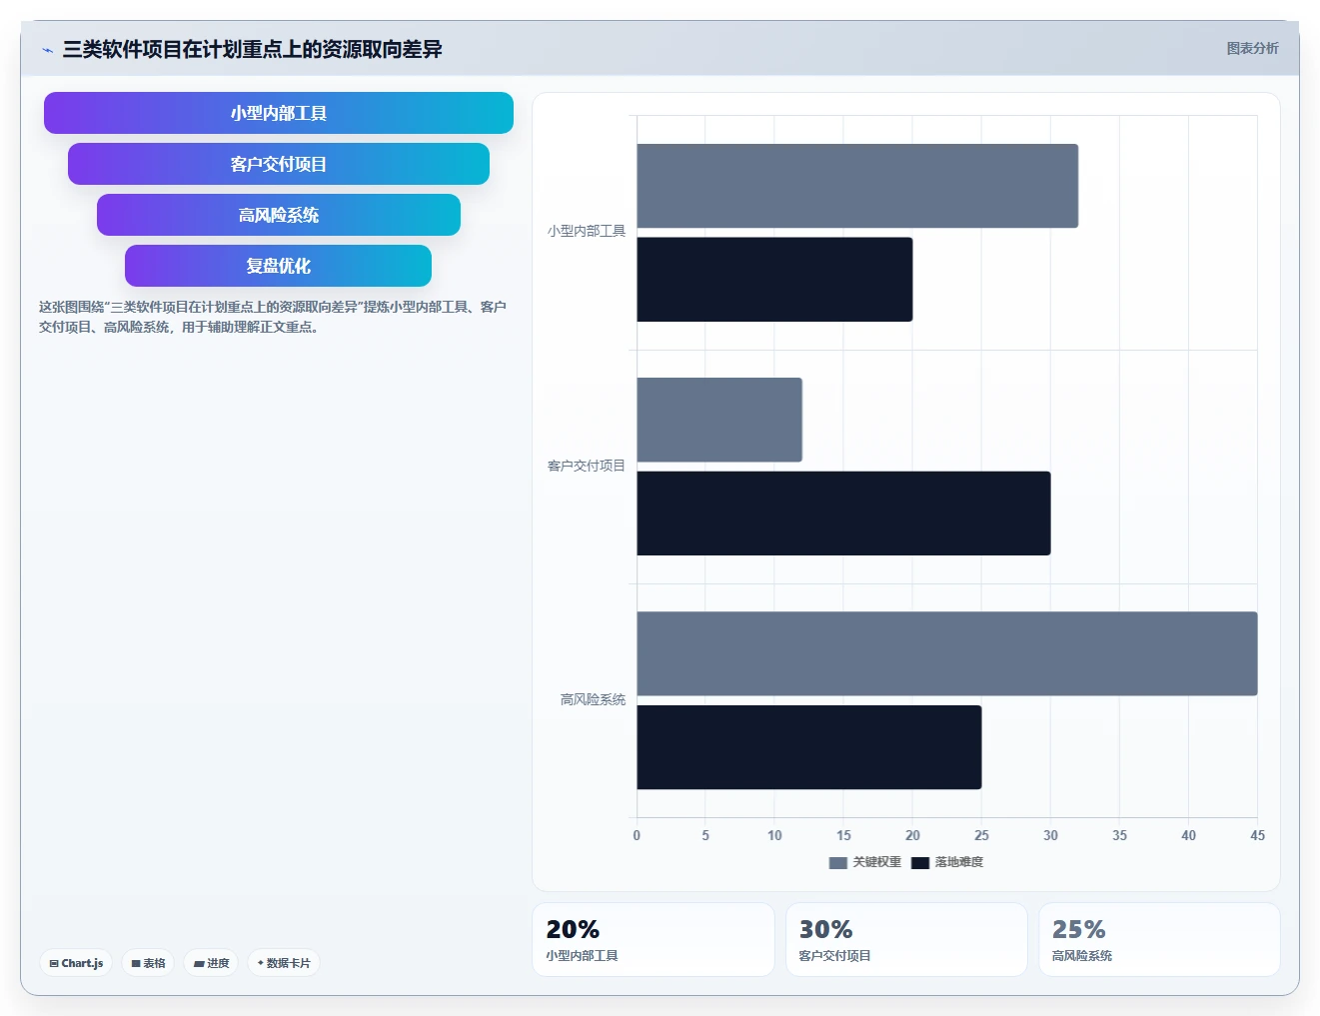Viewport: 1320px width, 1016px height.
Task: Click the description paragraph under the funnel
Action: [273, 317]
